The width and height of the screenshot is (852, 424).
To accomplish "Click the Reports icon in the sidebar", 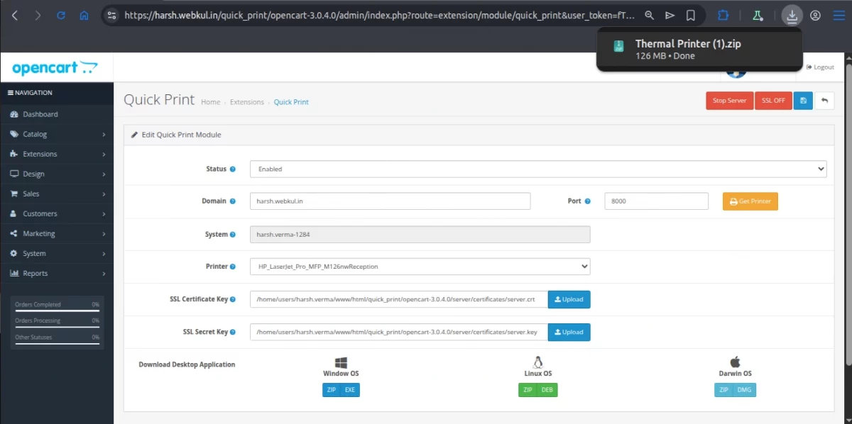I will point(16,273).
